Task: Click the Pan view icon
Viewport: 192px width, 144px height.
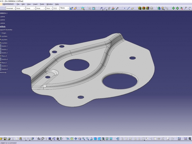Action: tap(76, 139)
